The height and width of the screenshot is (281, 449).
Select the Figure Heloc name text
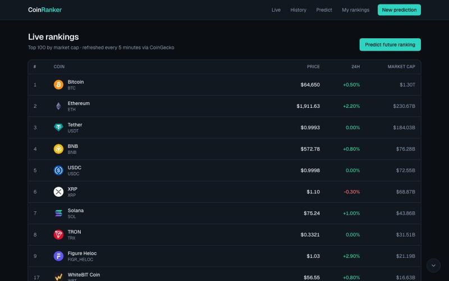[82, 253]
